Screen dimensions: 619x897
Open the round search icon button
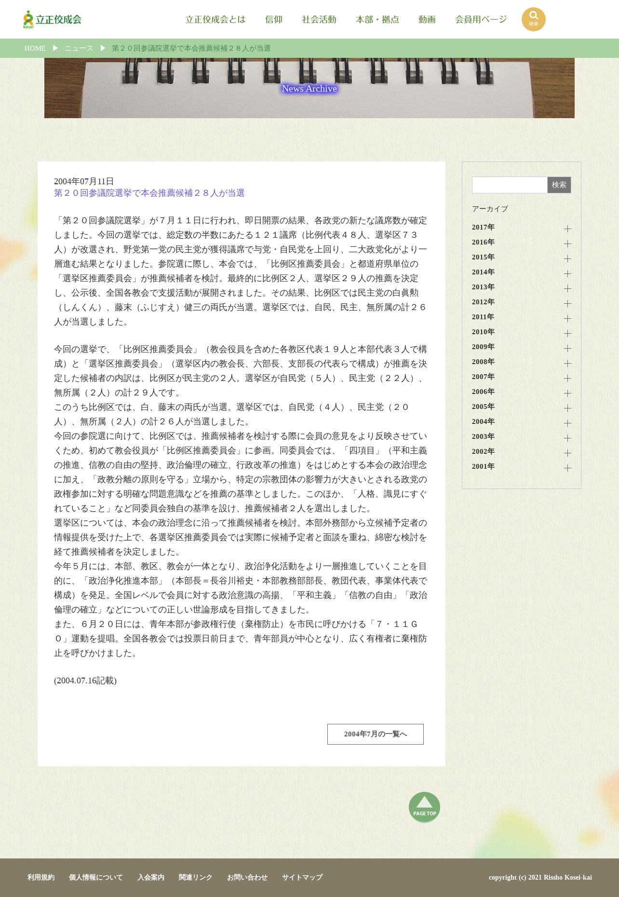533,19
